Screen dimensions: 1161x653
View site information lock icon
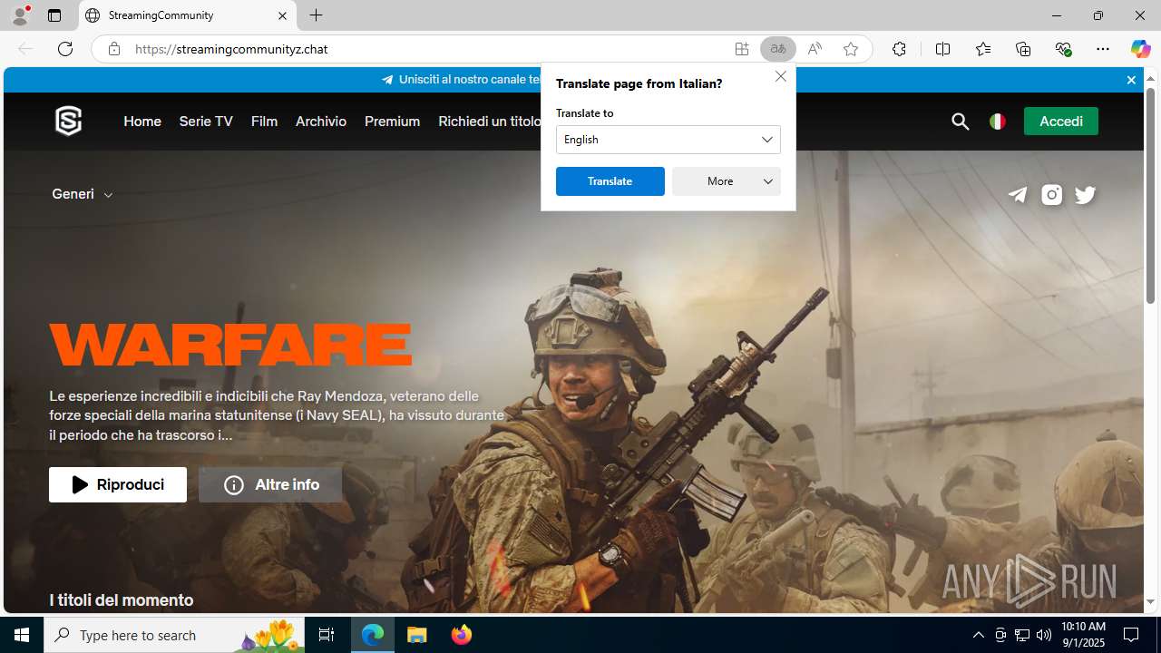[114, 49]
